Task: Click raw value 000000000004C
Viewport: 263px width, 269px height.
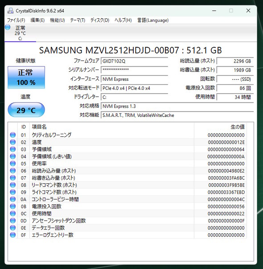Action: pyautogui.click(x=226, y=199)
